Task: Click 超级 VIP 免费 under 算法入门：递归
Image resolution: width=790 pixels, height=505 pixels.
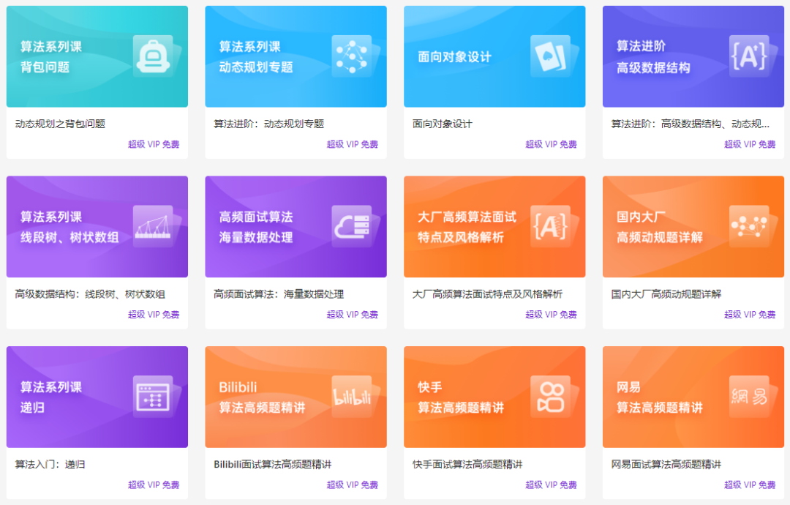Action: pyautogui.click(x=154, y=485)
